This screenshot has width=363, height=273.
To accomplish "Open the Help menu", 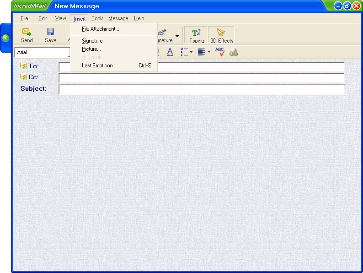I will (139, 18).
